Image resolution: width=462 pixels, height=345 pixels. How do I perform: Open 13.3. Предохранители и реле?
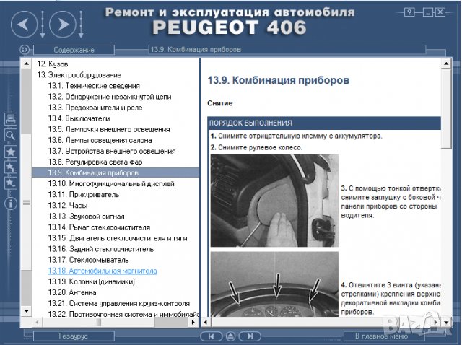(x=95, y=108)
